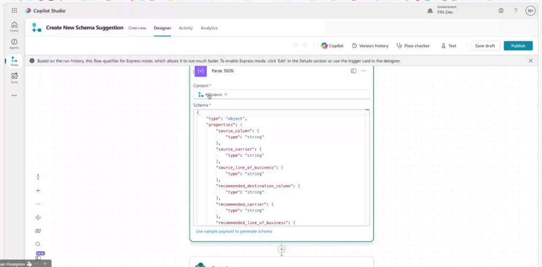Image resolution: width=542 pixels, height=267 pixels.
Task: Open Tools in the left sidebar
Action: coord(14,78)
